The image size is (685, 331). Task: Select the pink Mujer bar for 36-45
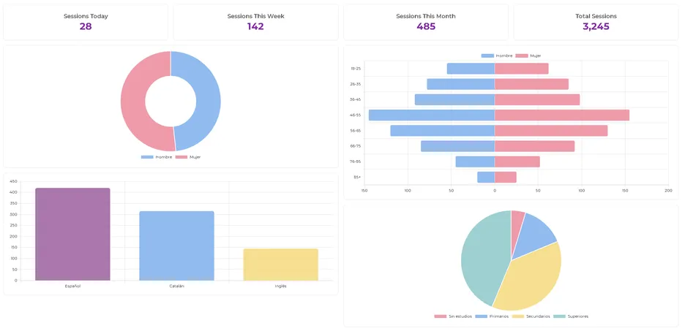tap(537, 99)
